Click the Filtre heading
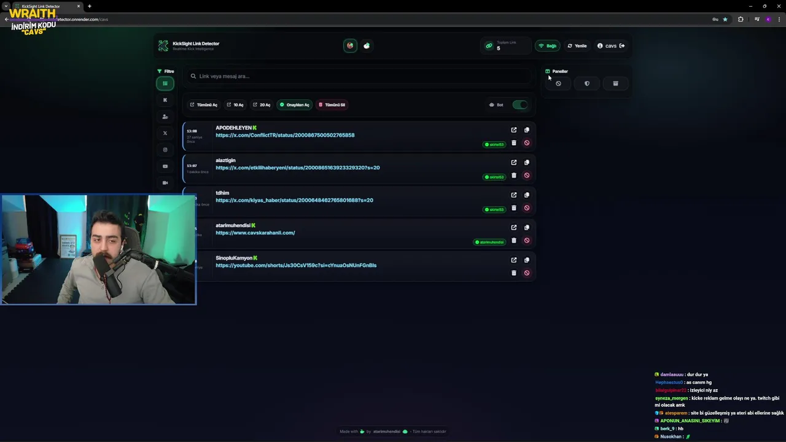 [x=166, y=71]
